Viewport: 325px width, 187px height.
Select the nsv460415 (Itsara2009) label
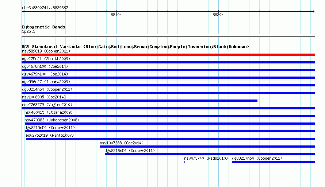pyautogui.click(x=49, y=112)
